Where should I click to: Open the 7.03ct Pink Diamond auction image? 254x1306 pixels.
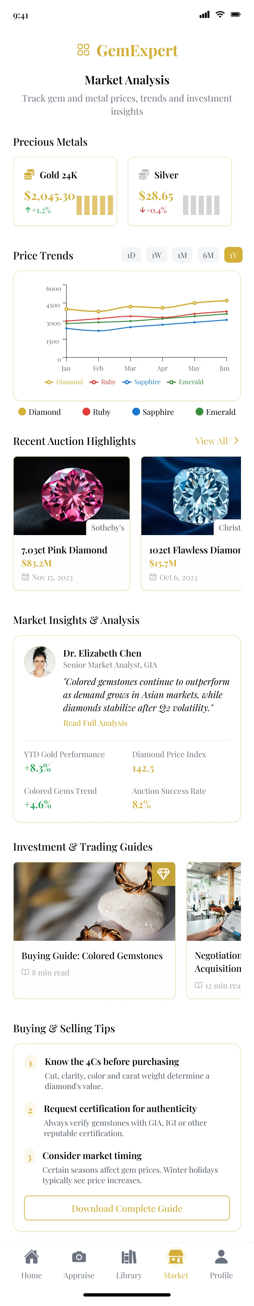tap(71, 495)
